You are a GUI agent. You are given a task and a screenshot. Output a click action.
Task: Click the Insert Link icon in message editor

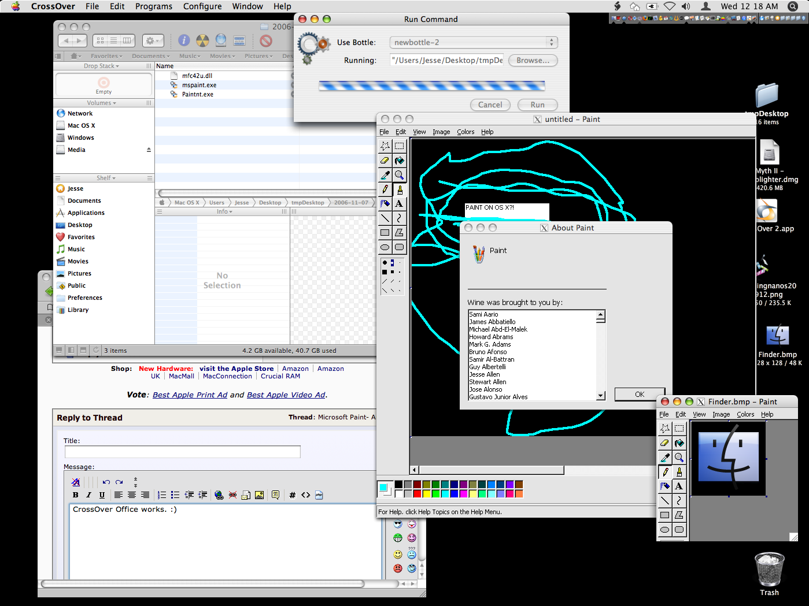tap(219, 495)
